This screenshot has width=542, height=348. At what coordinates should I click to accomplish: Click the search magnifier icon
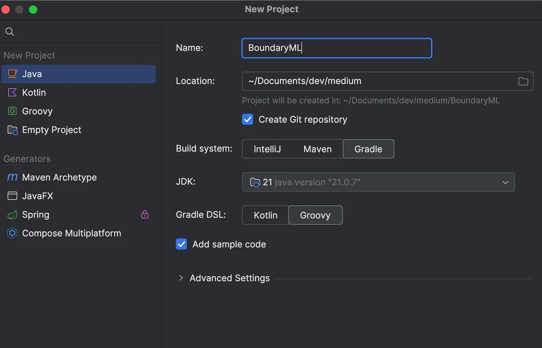click(x=10, y=32)
